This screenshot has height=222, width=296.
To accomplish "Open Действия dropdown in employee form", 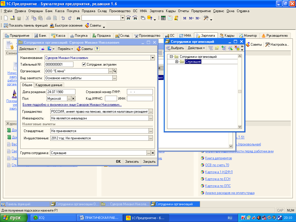I will (28, 49).
